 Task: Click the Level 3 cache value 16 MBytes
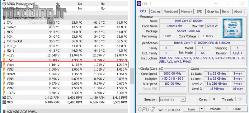pyautogui.click(x=217, y=89)
